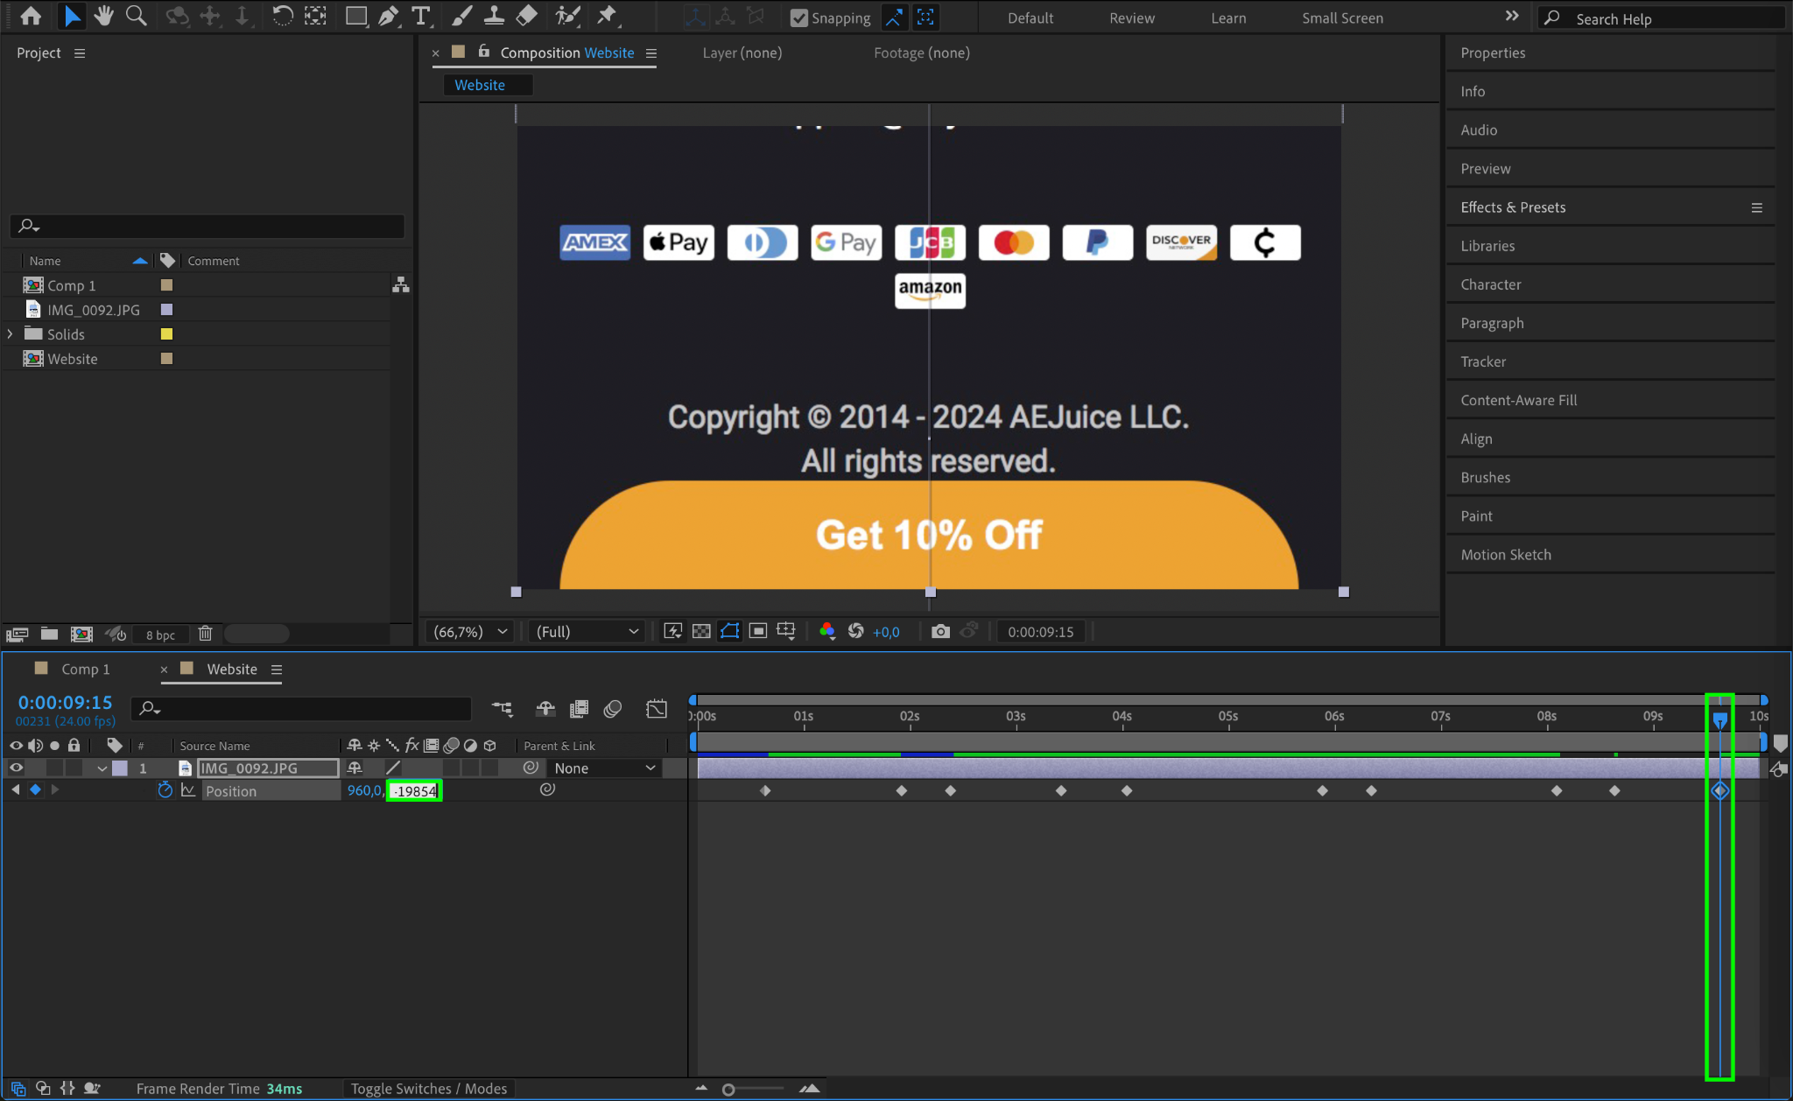Open the Graph Editor icon in timeline
Screen dimensions: 1793x1101
pyautogui.click(x=656, y=709)
